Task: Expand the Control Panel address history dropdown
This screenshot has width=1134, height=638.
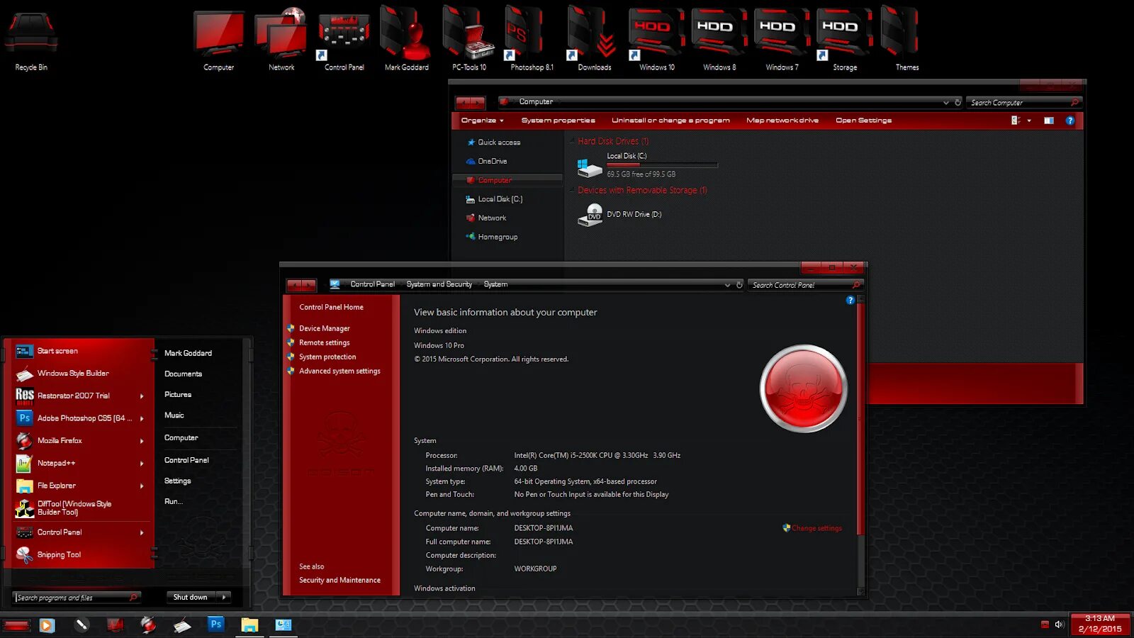Action: pos(727,285)
